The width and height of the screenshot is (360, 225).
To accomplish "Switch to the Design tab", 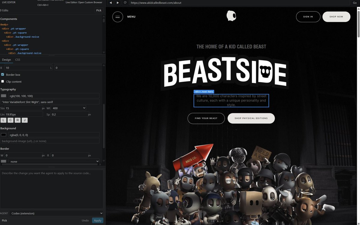I will click(6, 60).
